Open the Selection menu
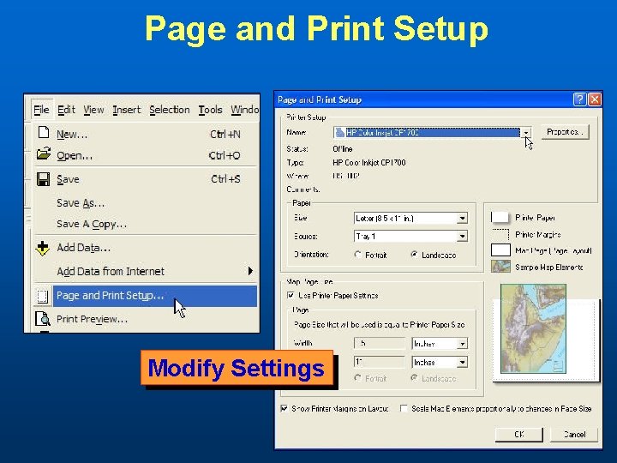 tap(170, 110)
